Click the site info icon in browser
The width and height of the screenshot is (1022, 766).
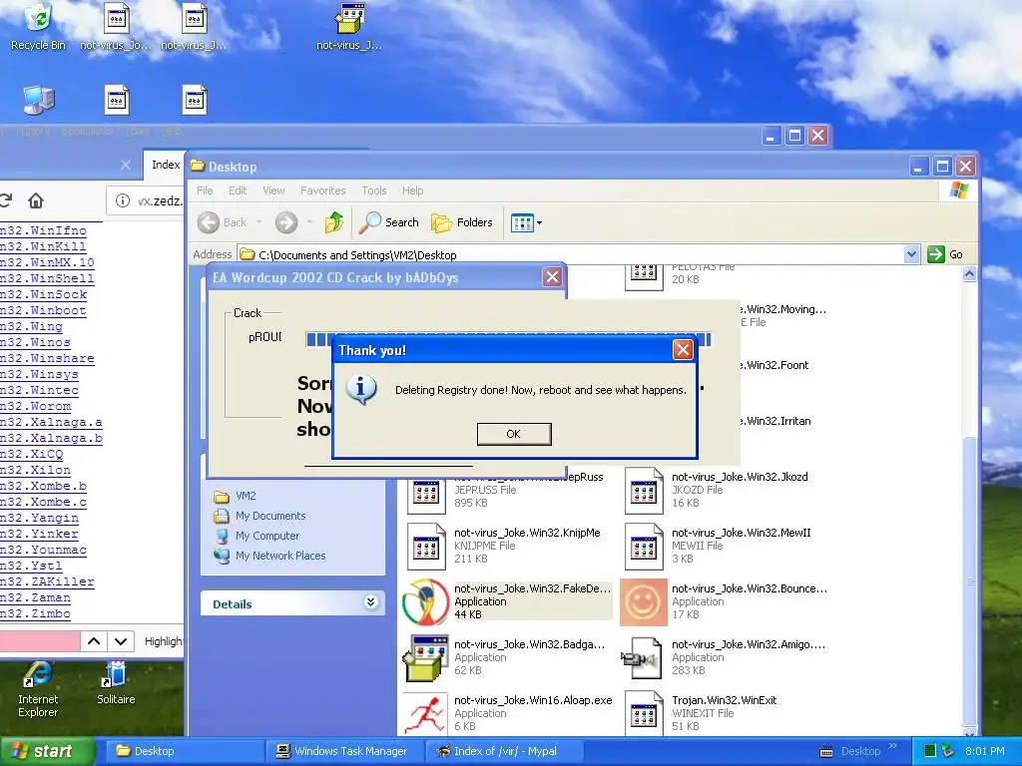(x=123, y=200)
